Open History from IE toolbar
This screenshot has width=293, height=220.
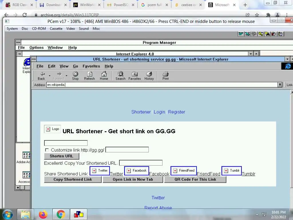click(149, 74)
